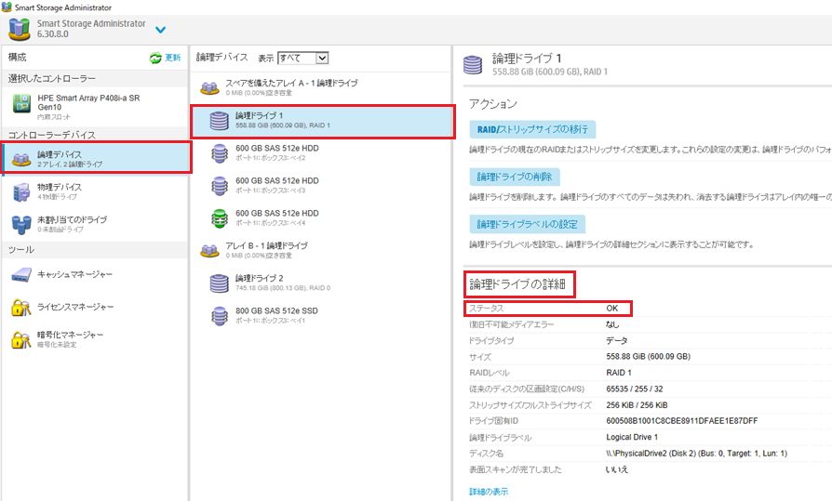Click the 論理ドライブ 2 disk icon
Screen dimensions: 832x501
pos(219,283)
